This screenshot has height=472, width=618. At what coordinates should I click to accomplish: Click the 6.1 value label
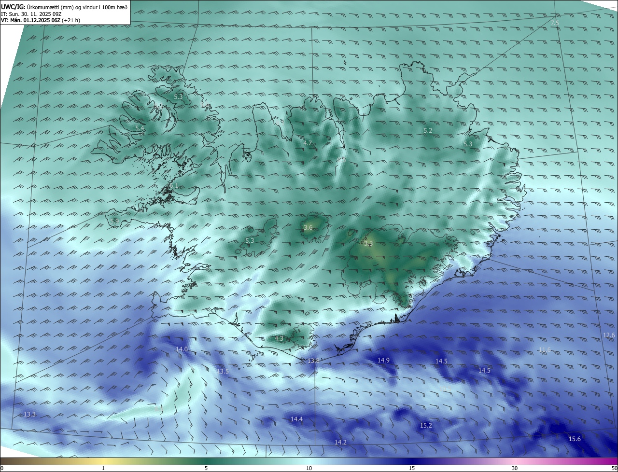point(174,186)
